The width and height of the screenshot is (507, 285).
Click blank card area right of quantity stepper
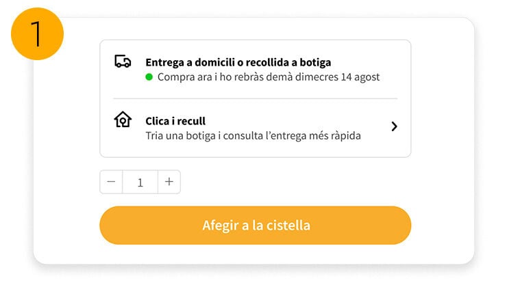(x=295, y=182)
